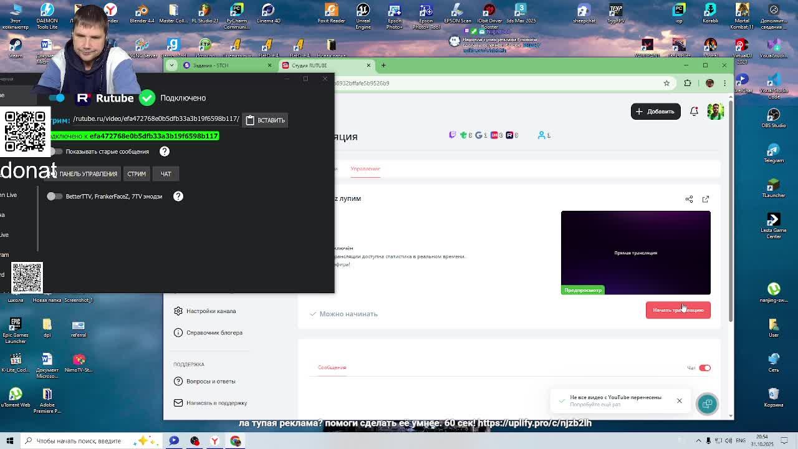Image resolution: width=798 pixels, height=449 pixels.
Task: Open Blender 4.4 desktop shortcut
Action: [x=142, y=14]
